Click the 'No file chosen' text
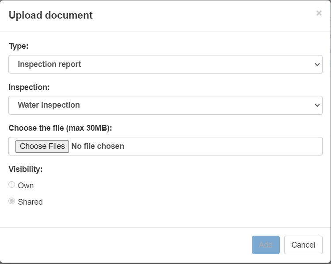 pos(98,146)
